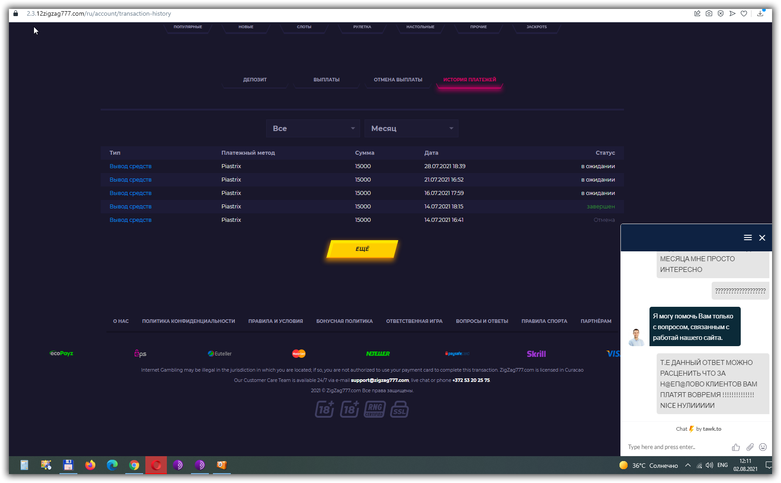Select the РУЛЕТКА games category
781x483 pixels.
pos(362,27)
